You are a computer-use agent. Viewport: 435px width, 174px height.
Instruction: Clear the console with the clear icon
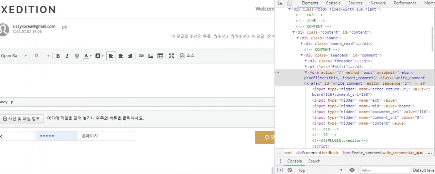[290, 170]
